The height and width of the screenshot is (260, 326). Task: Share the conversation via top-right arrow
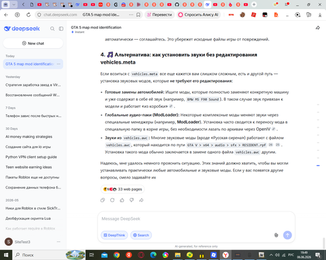pyautogui.click(x=318, y=28)
